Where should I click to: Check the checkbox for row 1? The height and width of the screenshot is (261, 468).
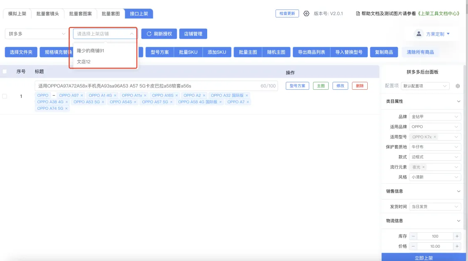pos(5,96)
